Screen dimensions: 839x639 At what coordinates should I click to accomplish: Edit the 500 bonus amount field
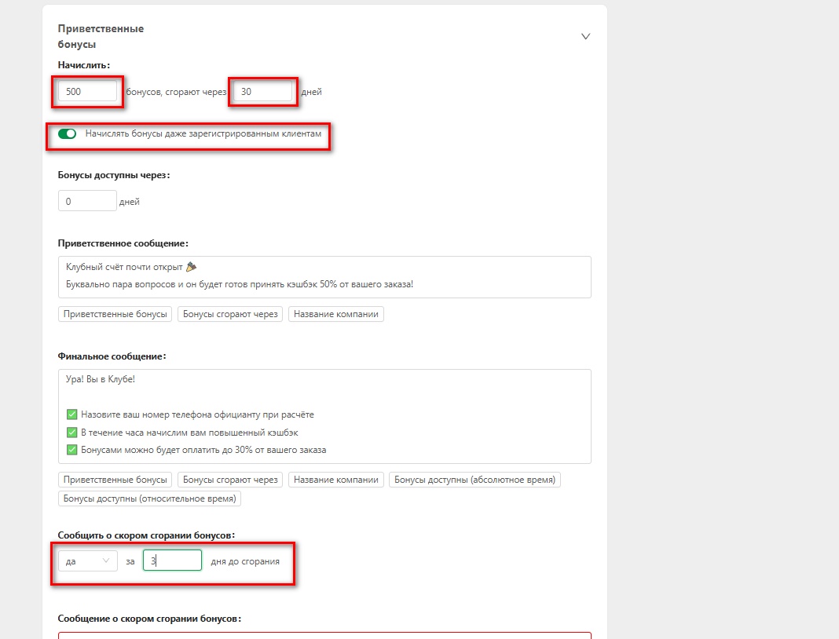(x=87, y=91)
